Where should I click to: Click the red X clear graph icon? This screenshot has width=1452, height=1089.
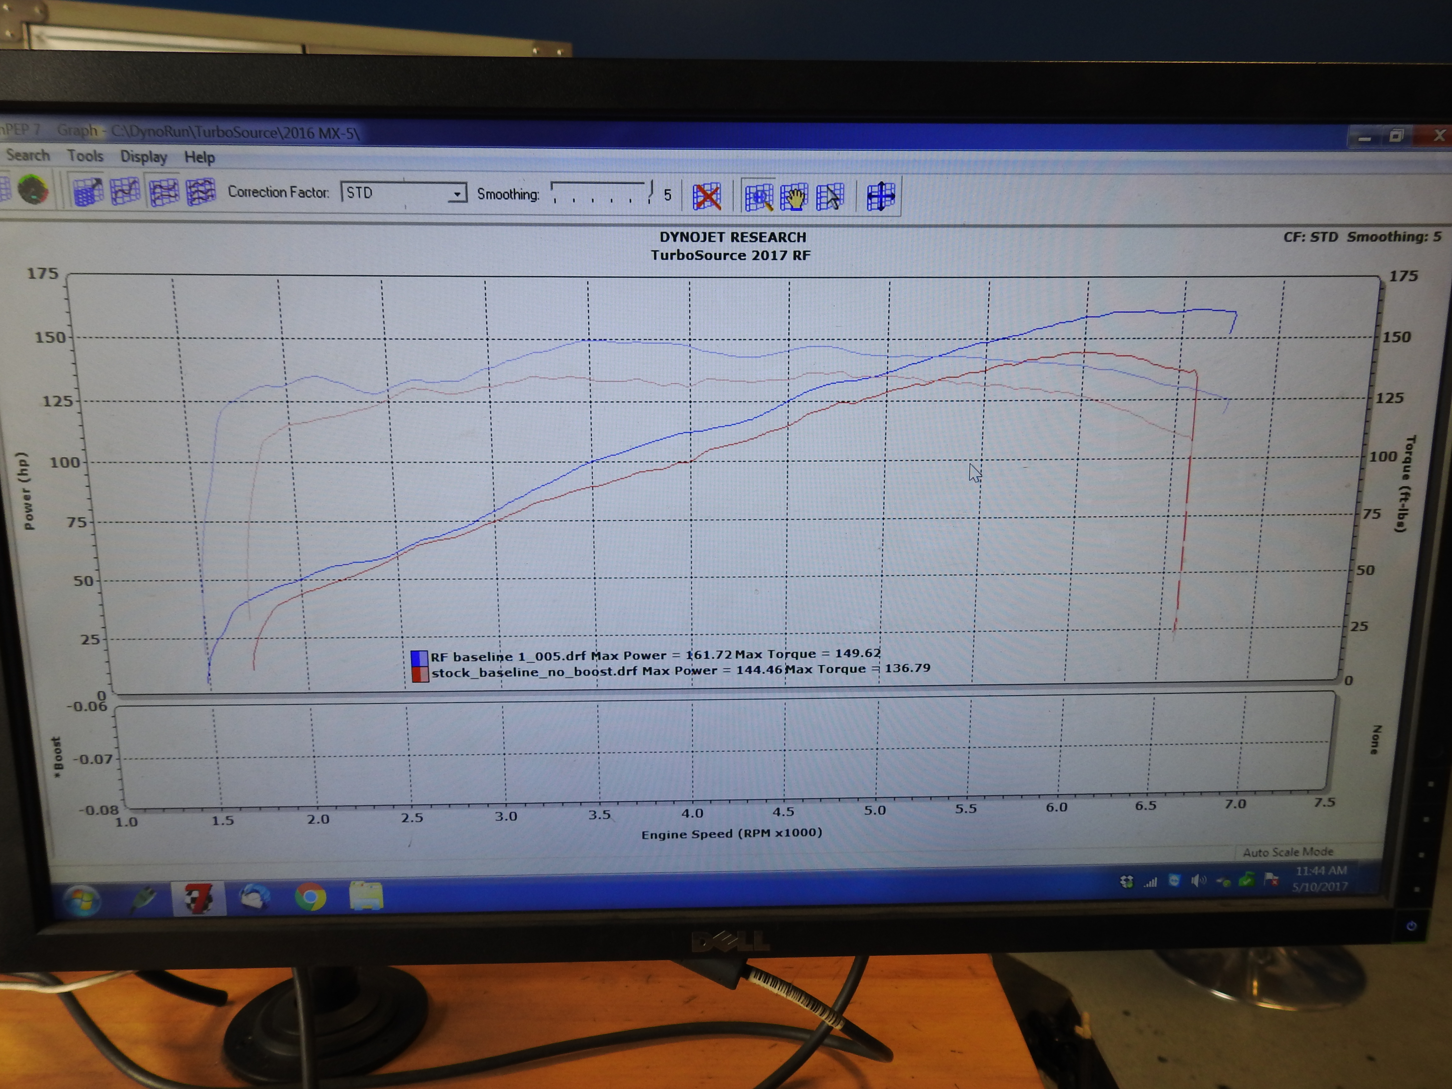pyautogui.click(x=707, y=196)
